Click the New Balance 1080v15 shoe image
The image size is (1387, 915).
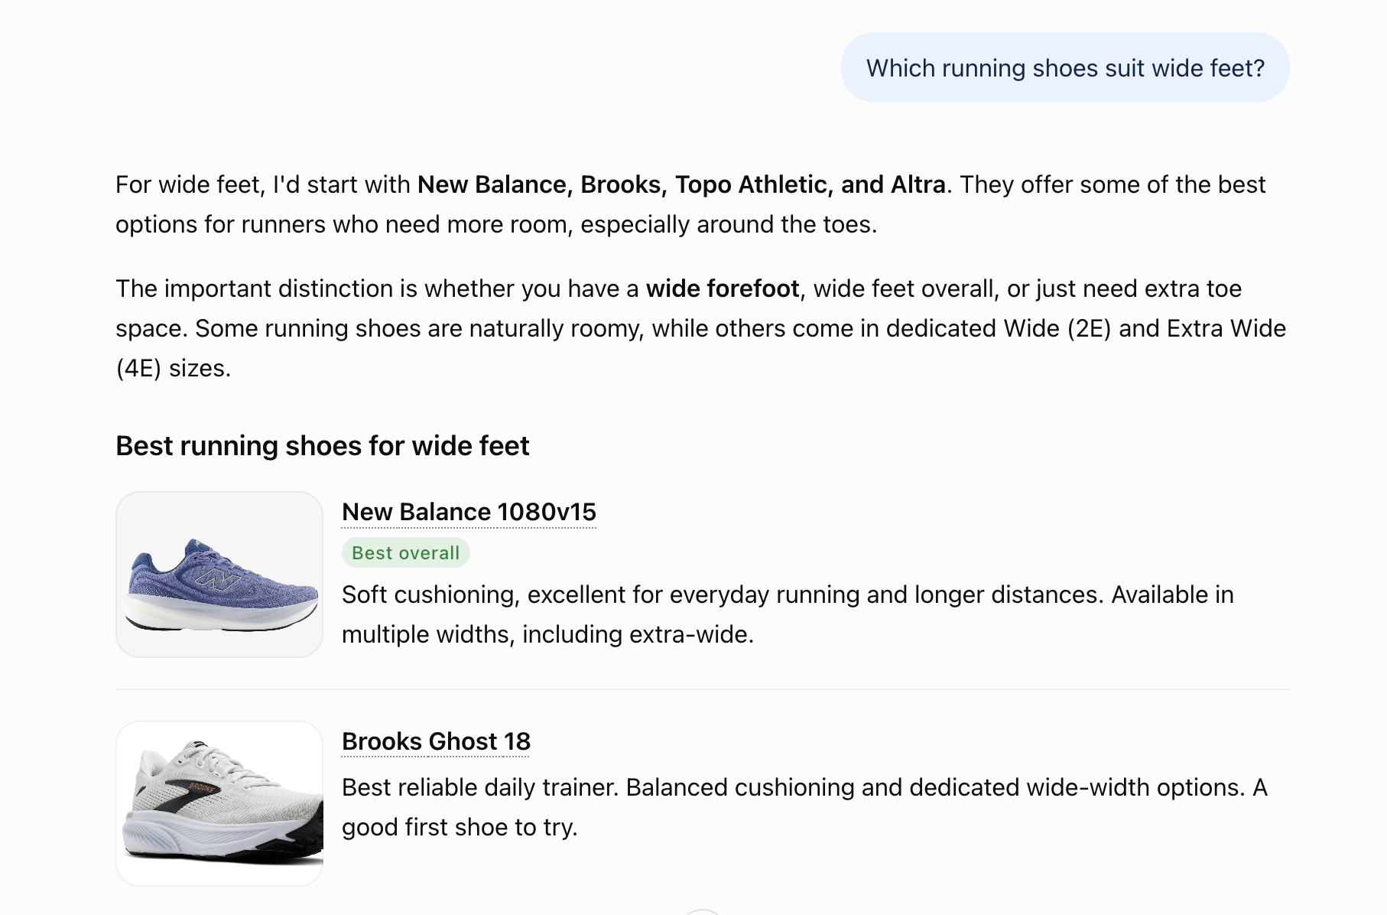coord(219,575)
